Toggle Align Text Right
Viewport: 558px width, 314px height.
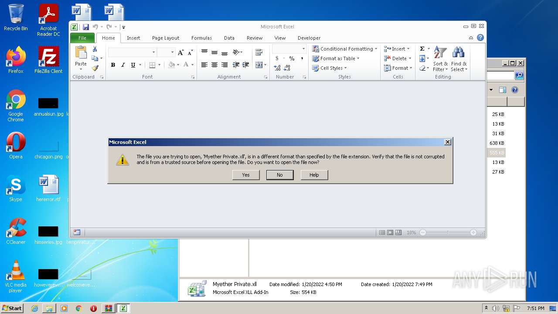coord(224,65)
